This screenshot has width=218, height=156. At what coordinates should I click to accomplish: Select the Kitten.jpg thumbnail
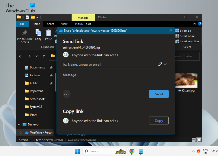pyautogui.click(x=186, y=80)
